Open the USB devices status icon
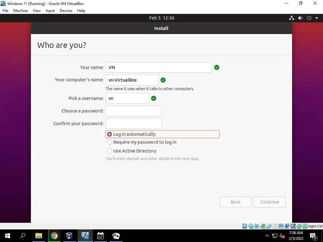 (269, 226)
